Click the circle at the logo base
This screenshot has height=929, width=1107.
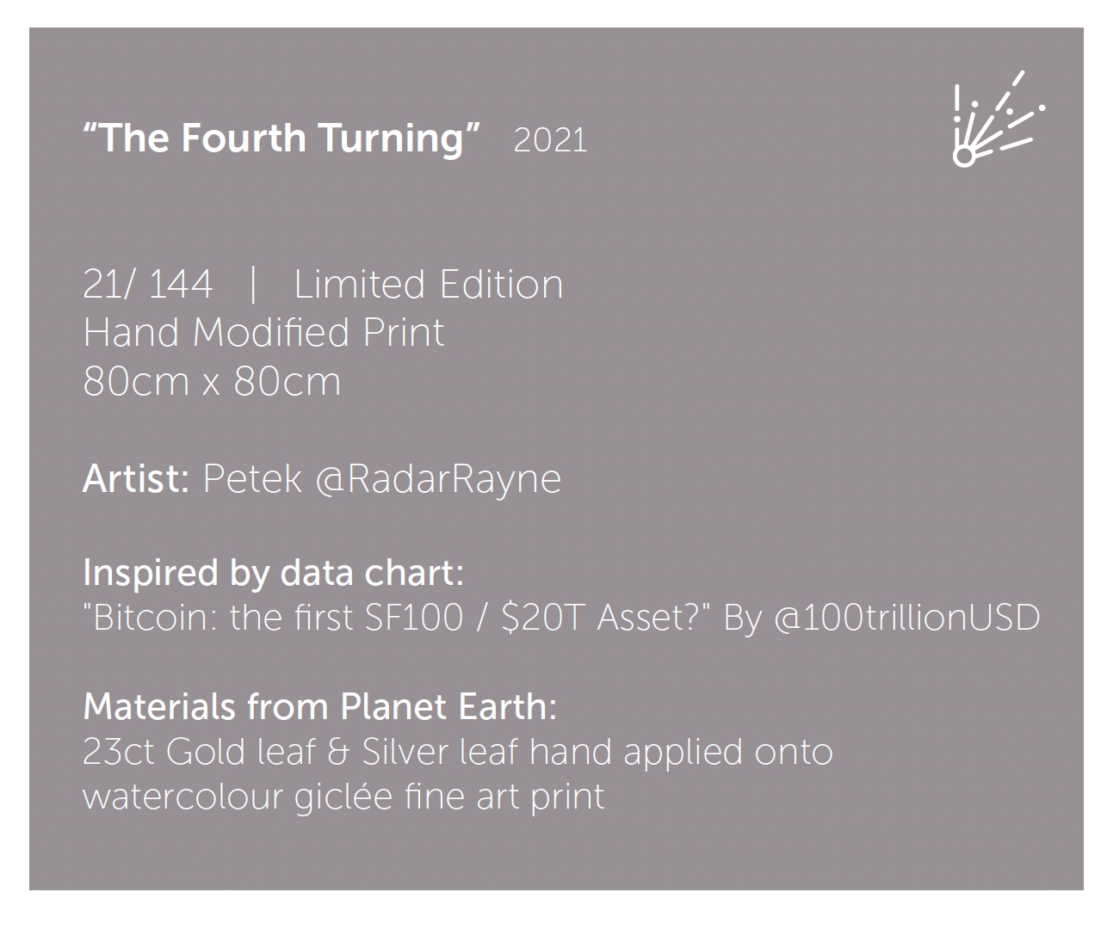click(x=964, y=157)
